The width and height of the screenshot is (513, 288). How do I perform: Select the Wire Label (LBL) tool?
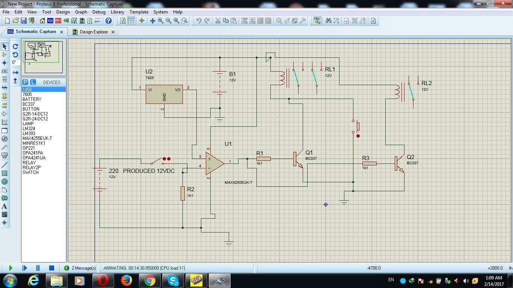[5, 71]
